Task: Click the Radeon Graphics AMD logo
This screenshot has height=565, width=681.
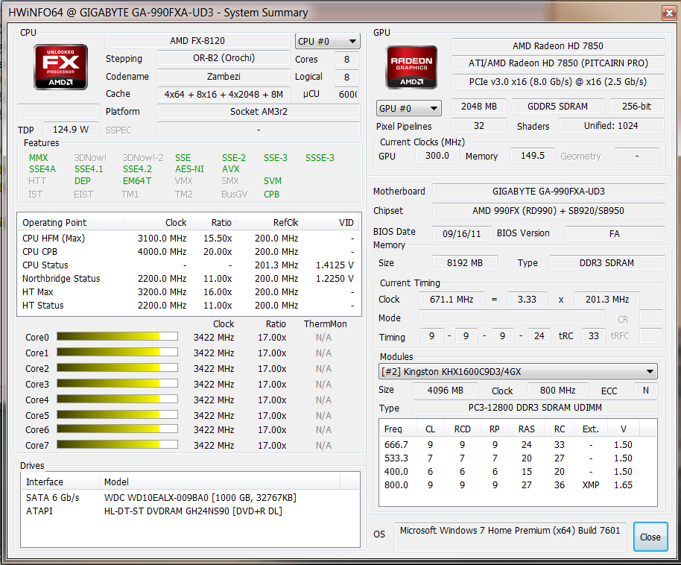Action: pos(411,67)
